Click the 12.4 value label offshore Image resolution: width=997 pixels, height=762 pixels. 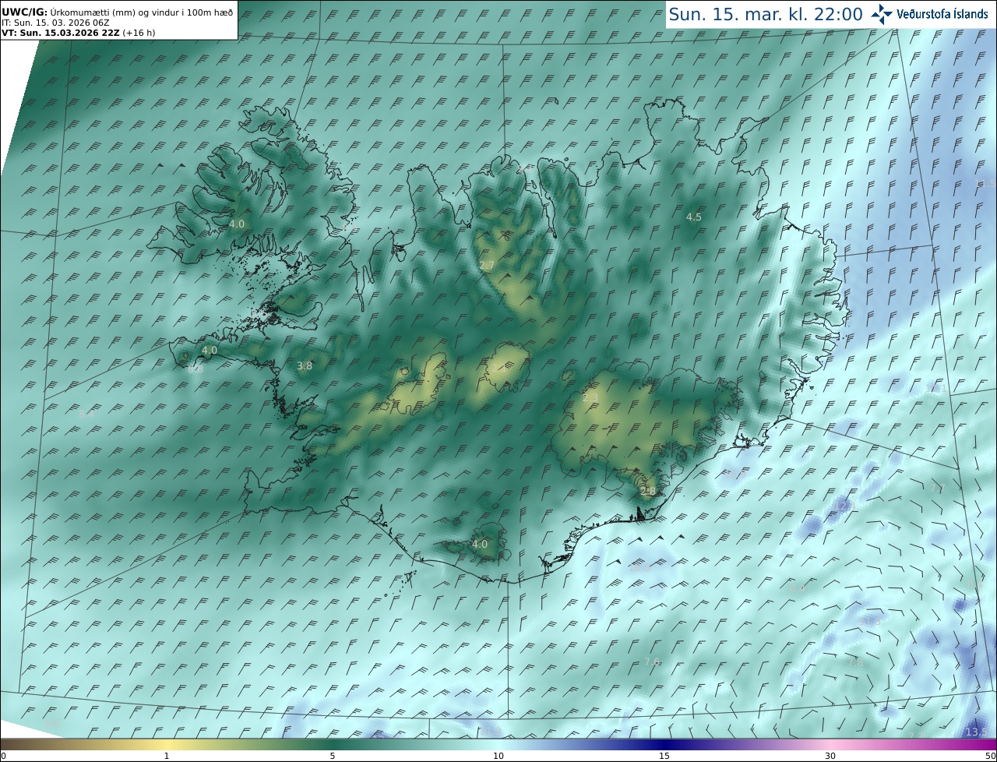coord(845,506)
